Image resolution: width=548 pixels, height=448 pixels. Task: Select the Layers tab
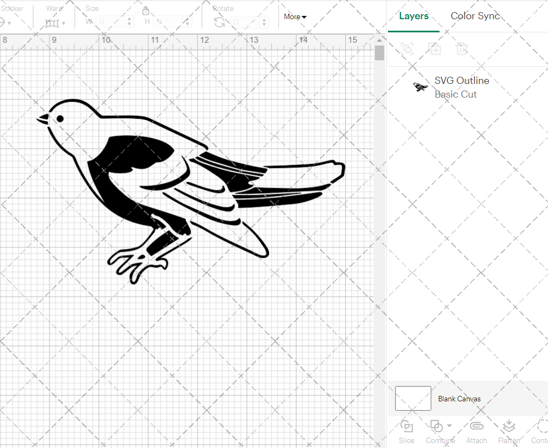pyautogui.click(x=414, y=16)
